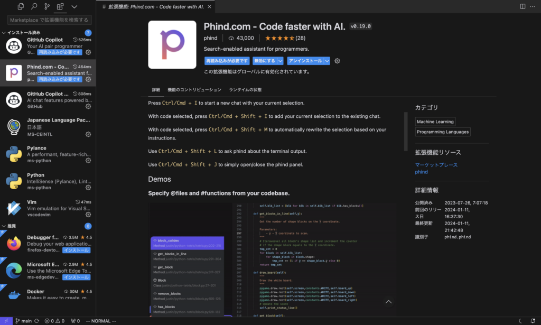Click the synchronize changes icon

click(36, 321)
